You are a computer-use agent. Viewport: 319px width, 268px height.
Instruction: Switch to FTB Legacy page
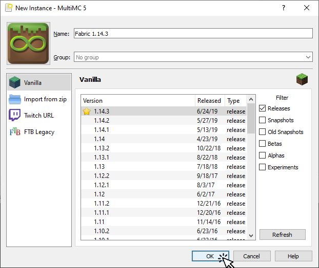pyautogui.click(x=39, y=132)
